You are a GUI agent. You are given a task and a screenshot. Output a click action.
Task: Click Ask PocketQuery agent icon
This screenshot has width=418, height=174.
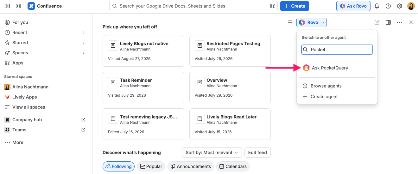(x=306, y=68)
